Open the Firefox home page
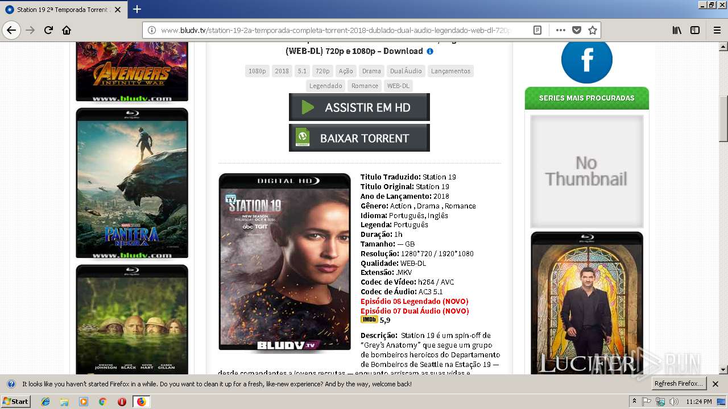The width and height of the screenshot is (728, 409). click(67, 30)
